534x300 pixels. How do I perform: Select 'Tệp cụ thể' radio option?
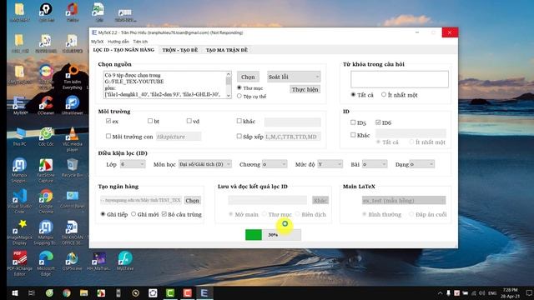click(x=239, y=97)
